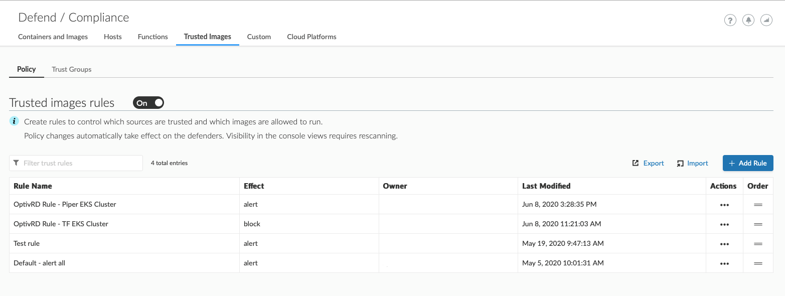785x296 pixels.
Task: Click order handle for Default - alert all
Action: (x=758, y=263)
